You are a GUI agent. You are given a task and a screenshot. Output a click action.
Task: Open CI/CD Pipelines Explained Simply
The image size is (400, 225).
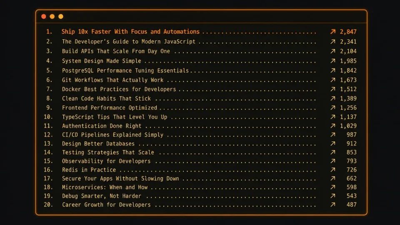tap(112, 135)
